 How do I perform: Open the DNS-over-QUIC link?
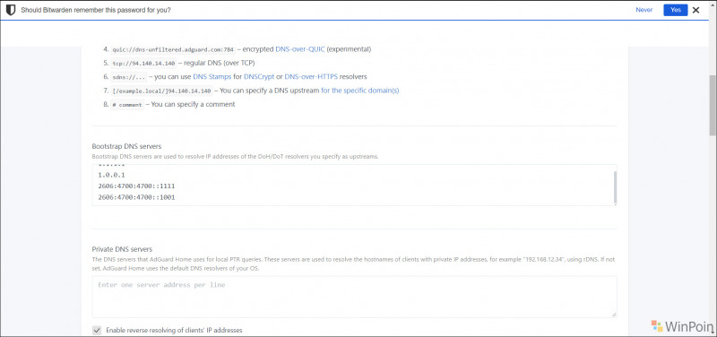[x=300, y=49]
